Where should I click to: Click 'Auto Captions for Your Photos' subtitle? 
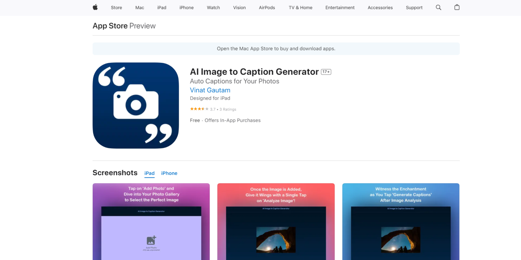234,81
